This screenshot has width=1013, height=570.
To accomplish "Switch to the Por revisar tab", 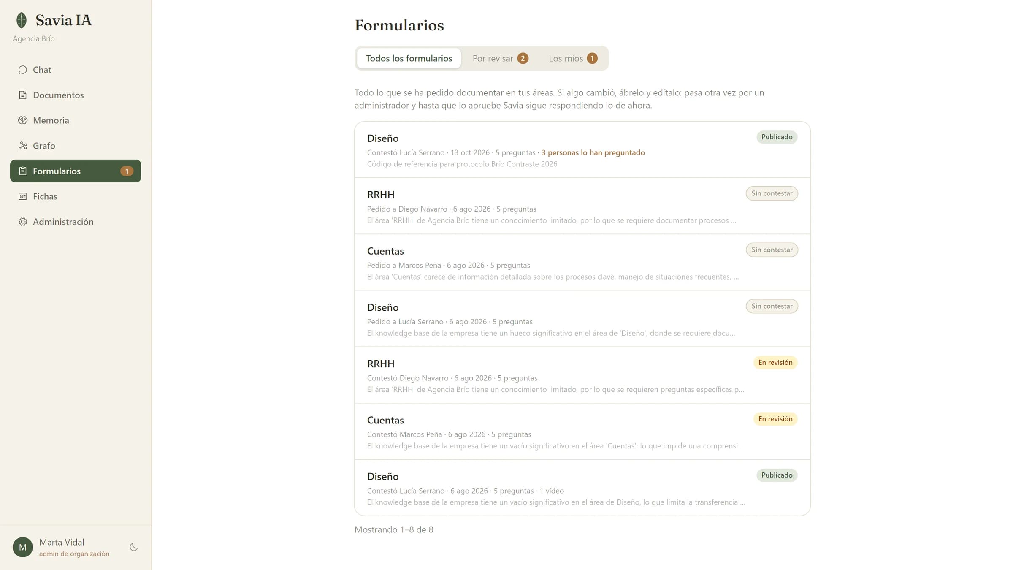I will (x=500, y=58).
